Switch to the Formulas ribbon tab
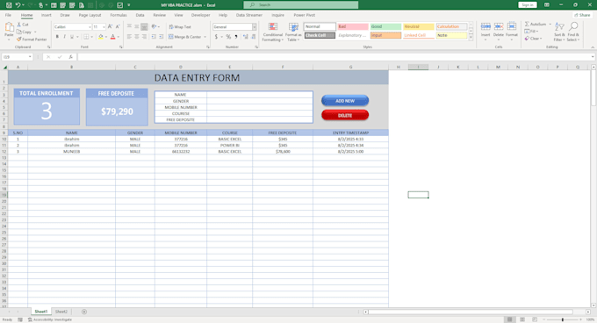 pos(119,15)
